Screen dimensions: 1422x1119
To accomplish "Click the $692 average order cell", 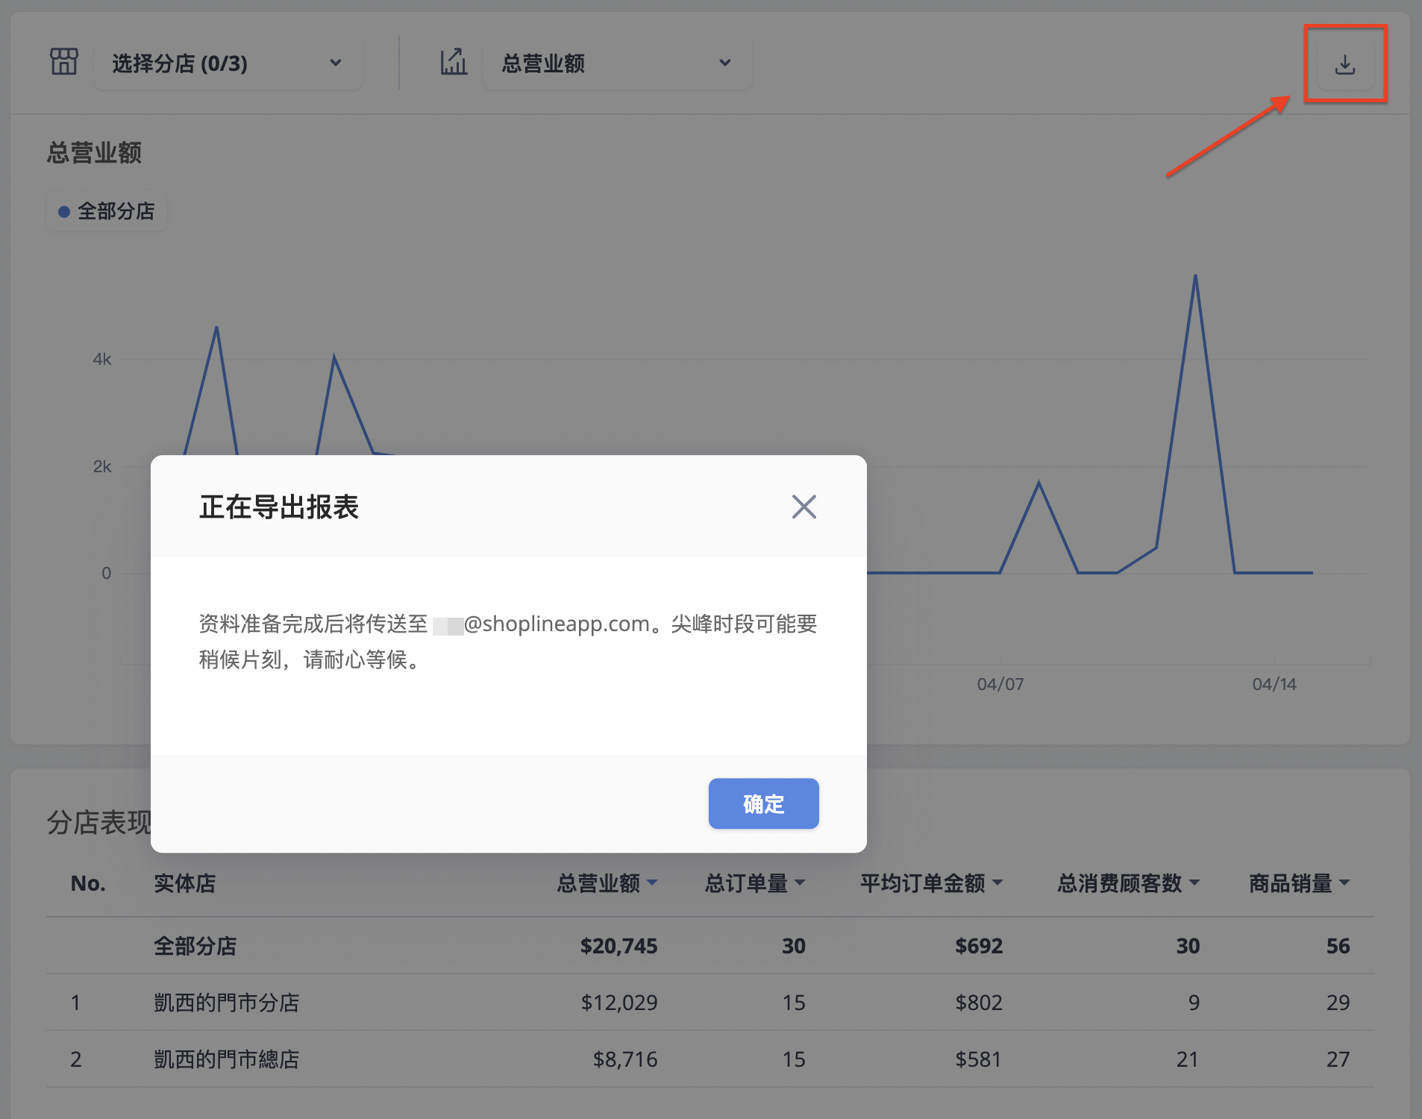I will (979, 946).
